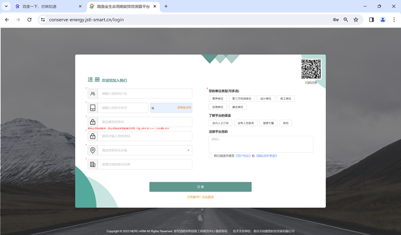The height and width of the screenshot is (235, 401).
Task: Click the user icon beside the username field
Action: point(92,94)
